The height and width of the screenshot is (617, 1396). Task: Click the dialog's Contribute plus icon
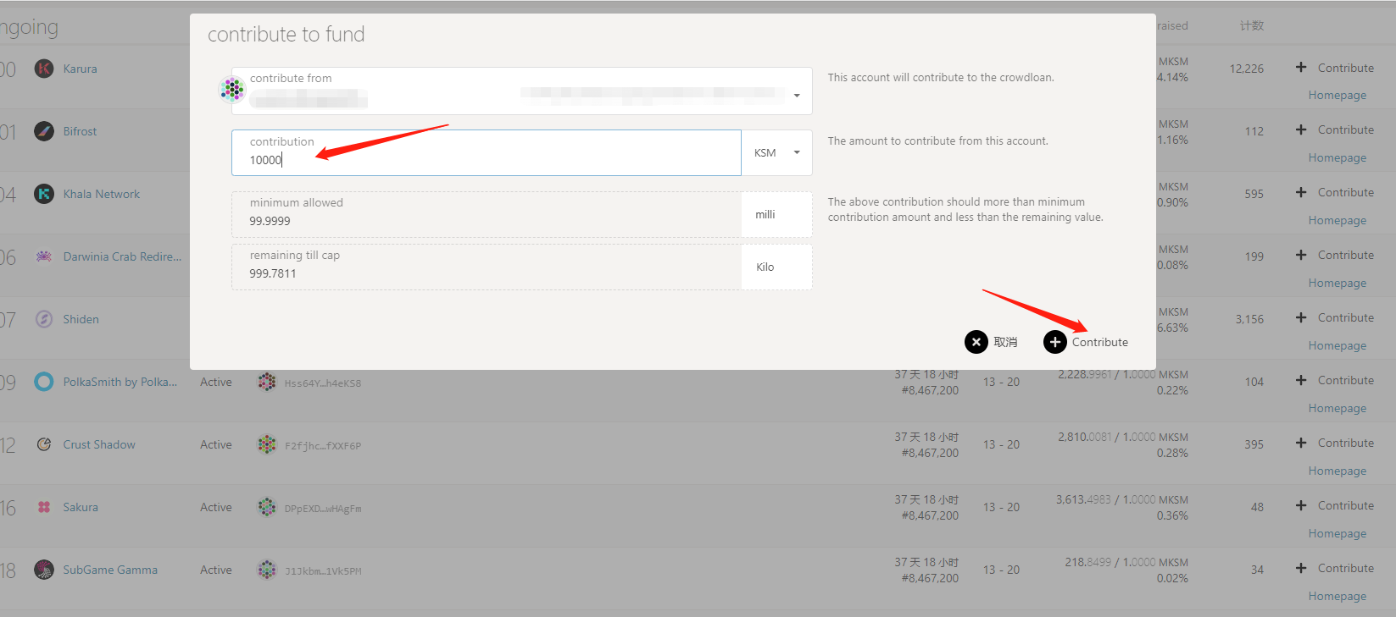click(1055, 342)
